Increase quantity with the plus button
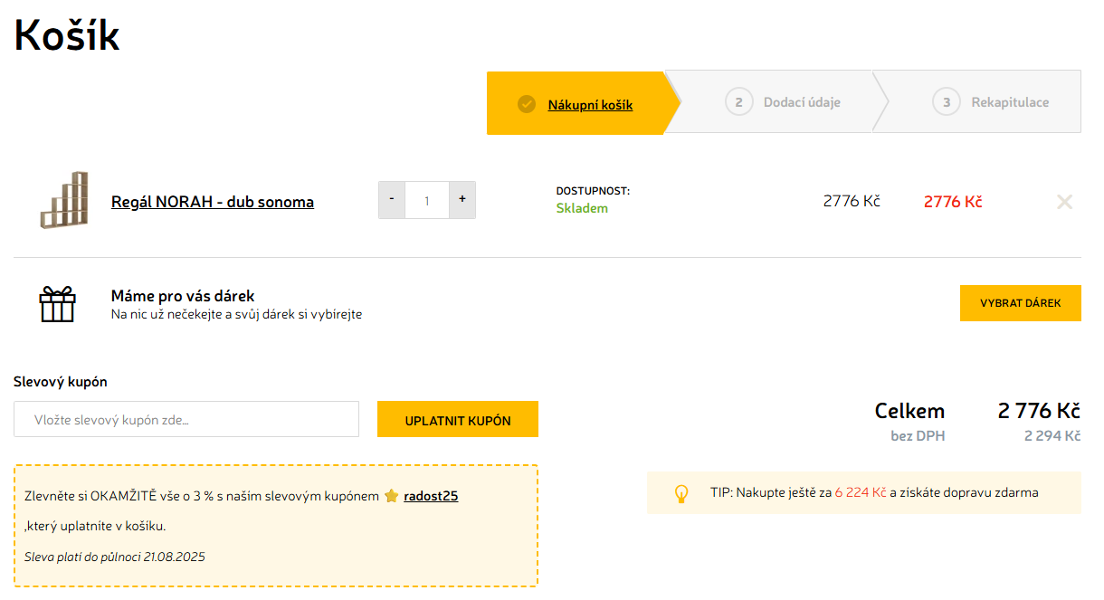1104x600 pixels. (x=462, y=200)
